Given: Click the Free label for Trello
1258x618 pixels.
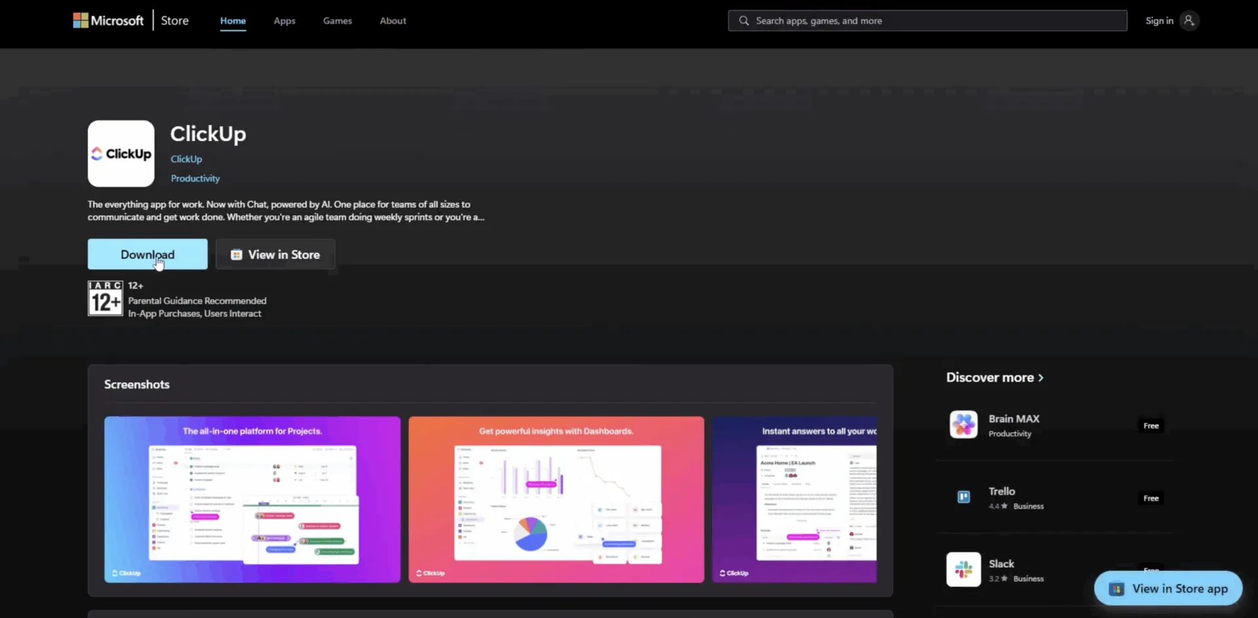Looking at the screenshot, I should click(1151, 498).
